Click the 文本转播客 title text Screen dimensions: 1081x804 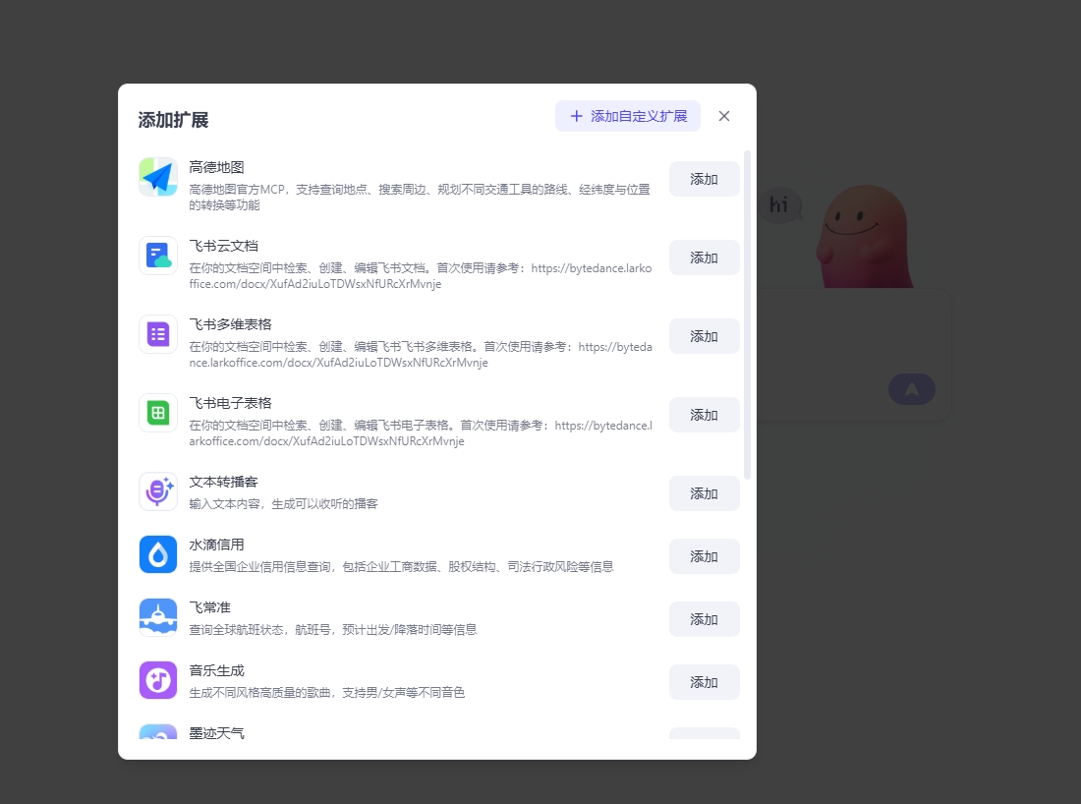[223, 482]
